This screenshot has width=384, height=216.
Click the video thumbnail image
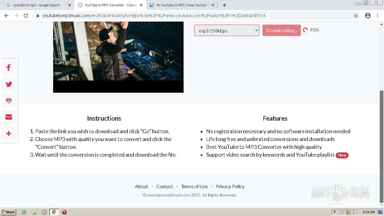(118, 57)
